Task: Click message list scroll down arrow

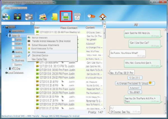Action: [x=104, y=108]
